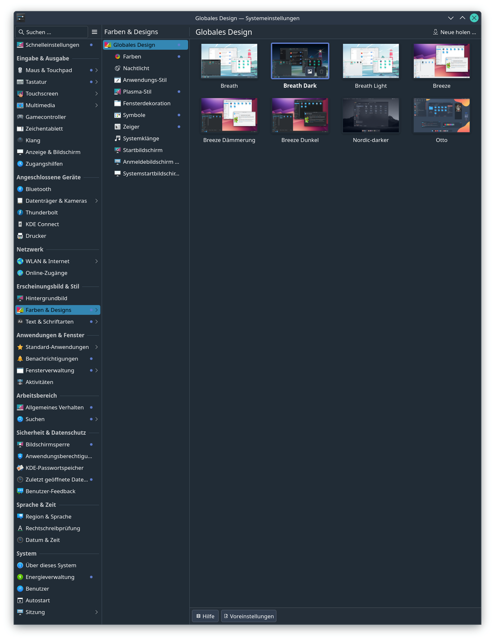Click the Drucker printer icon
This screenshot has height=641, width=495.
click(20, 236)
